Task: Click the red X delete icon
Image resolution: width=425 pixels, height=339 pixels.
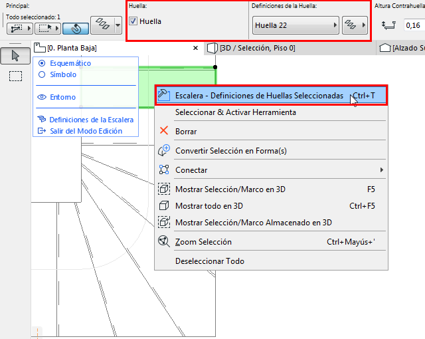Action: (x=164, y=130)
